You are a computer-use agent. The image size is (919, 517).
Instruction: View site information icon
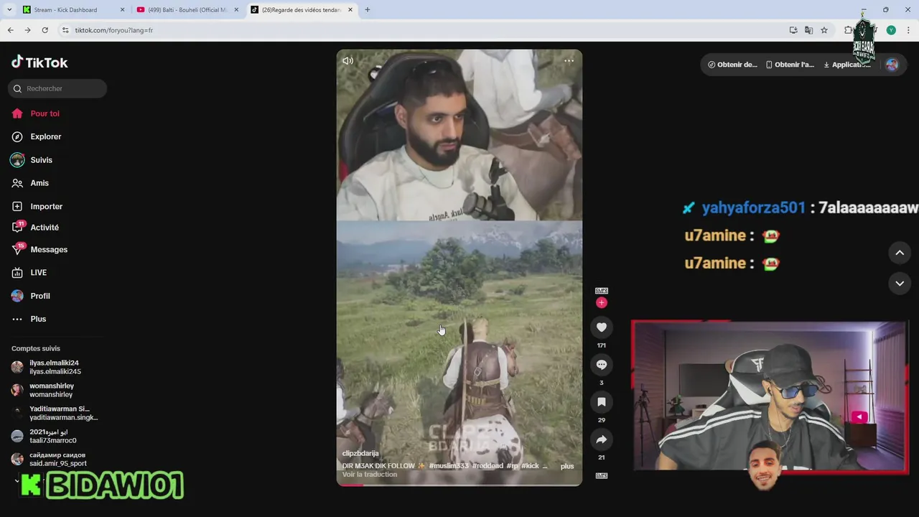65,30
